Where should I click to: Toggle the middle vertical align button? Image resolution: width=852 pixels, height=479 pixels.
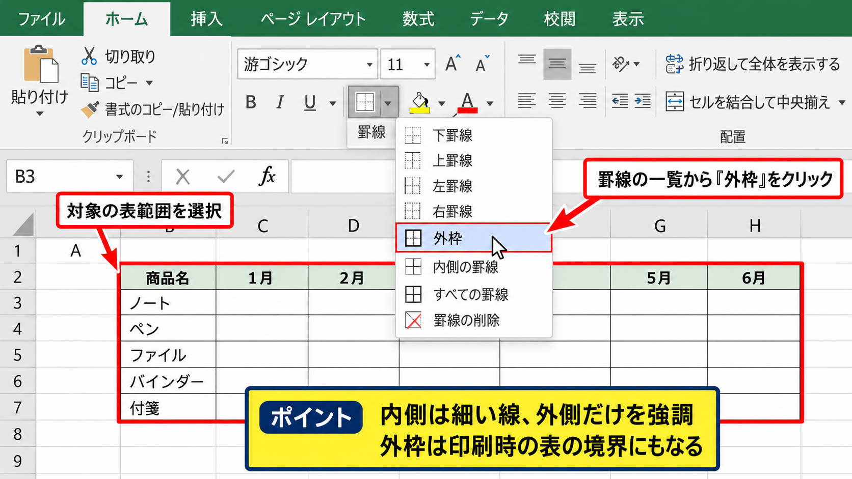[x=557, y=64]
